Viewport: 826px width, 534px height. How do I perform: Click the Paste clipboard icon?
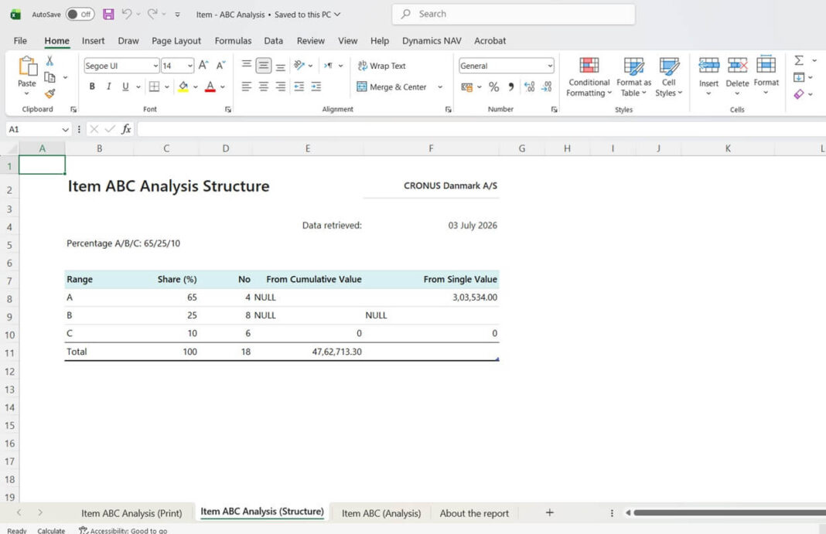tap(27, 66)
